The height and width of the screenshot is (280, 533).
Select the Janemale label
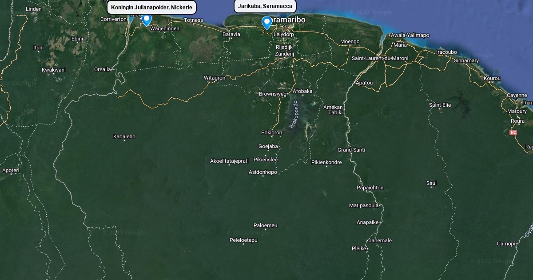[x=380, y=240]
